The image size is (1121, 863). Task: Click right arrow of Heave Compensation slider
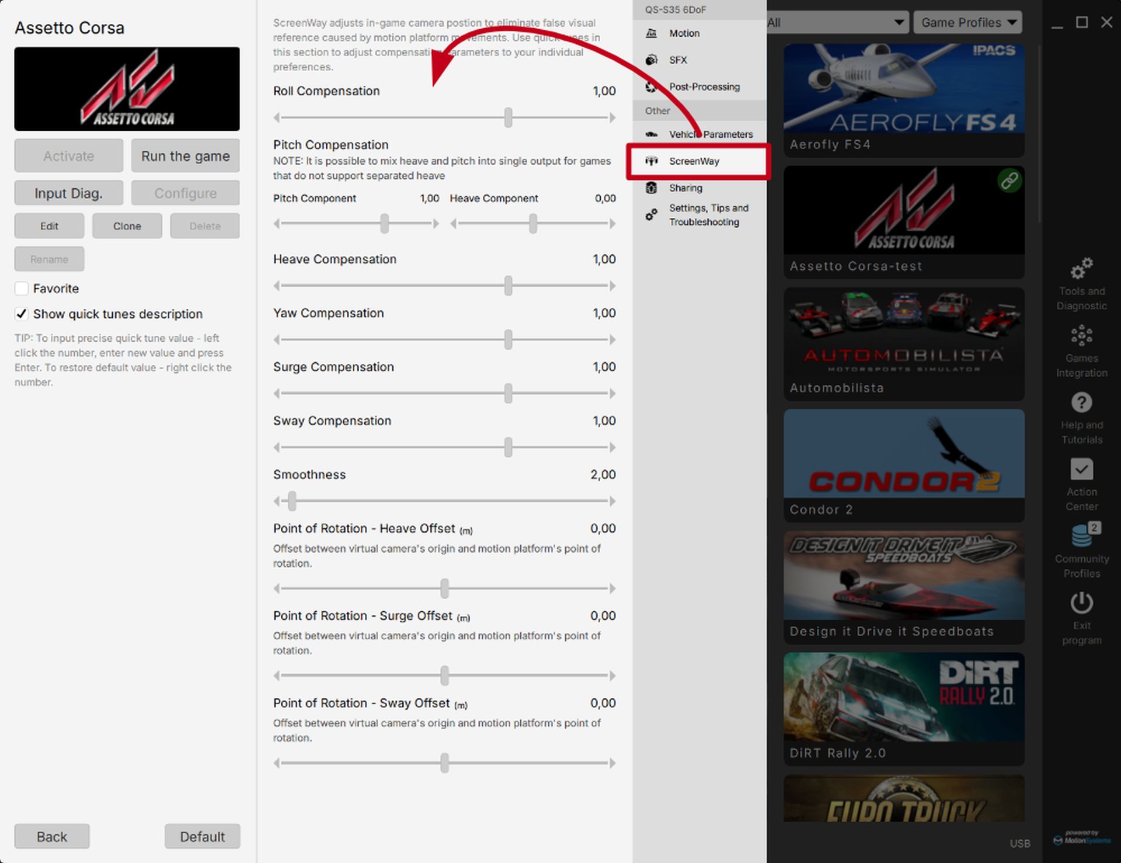pyautogui.click(x=612, y=286)
